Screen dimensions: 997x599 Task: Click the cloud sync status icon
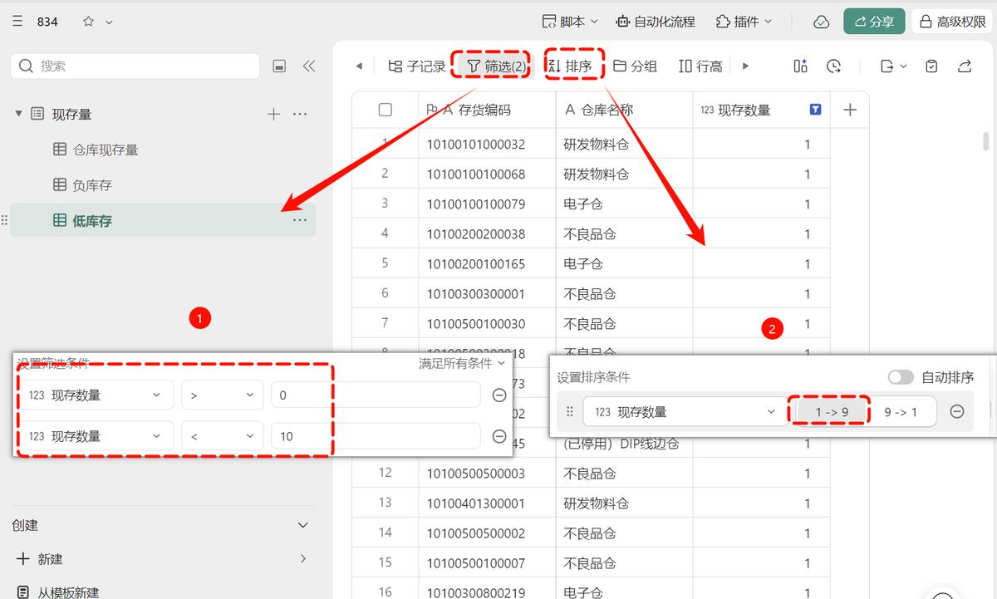[821, 22]
